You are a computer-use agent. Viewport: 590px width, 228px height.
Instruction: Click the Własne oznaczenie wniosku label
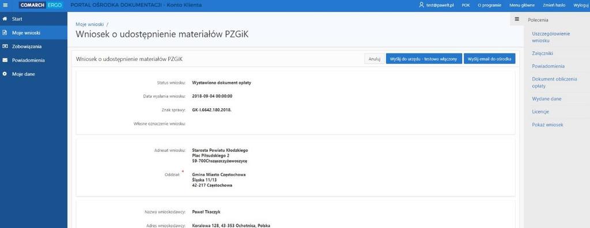[x=160, y=123]
